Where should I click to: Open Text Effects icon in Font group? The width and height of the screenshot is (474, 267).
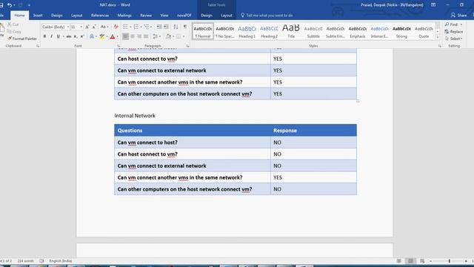92,36
